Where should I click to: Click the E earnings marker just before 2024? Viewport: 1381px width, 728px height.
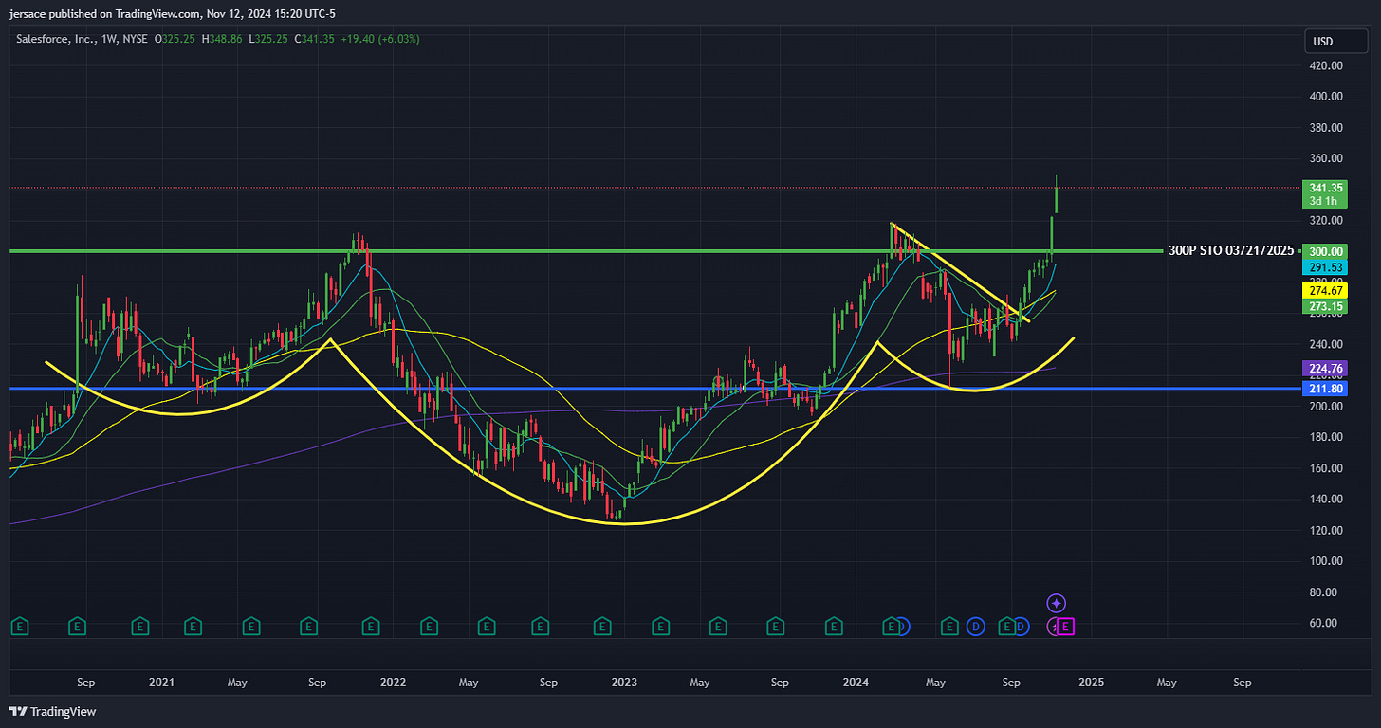[x=834, y=626]
